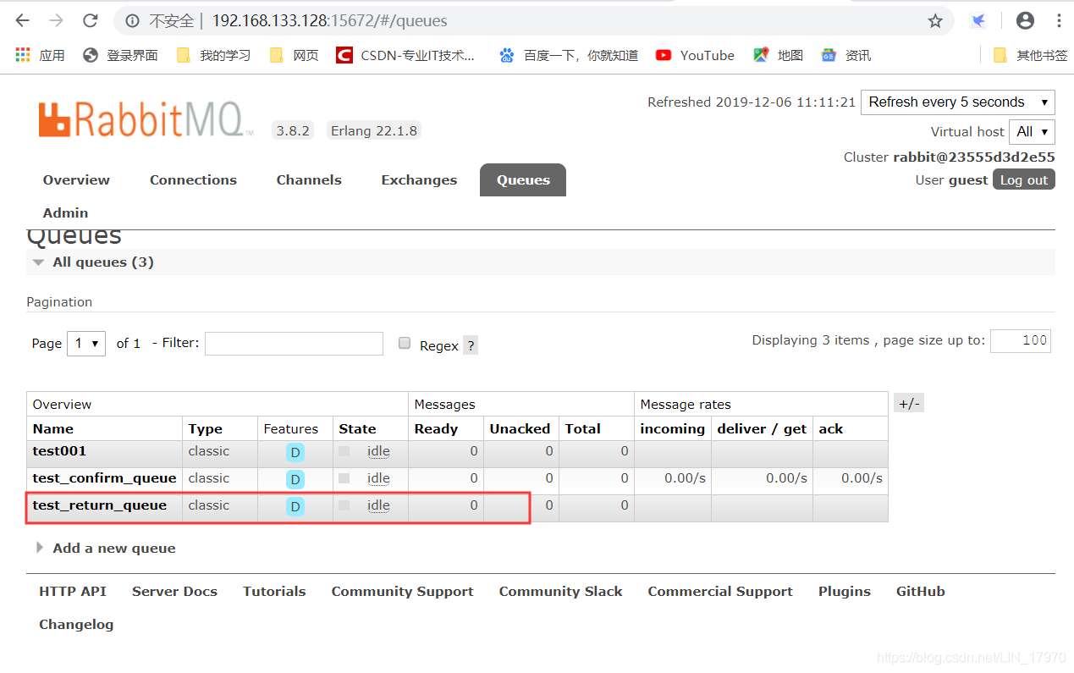Open the Page number dropdown
Screen dimensions: 1074x673
[x=86, y=343]
